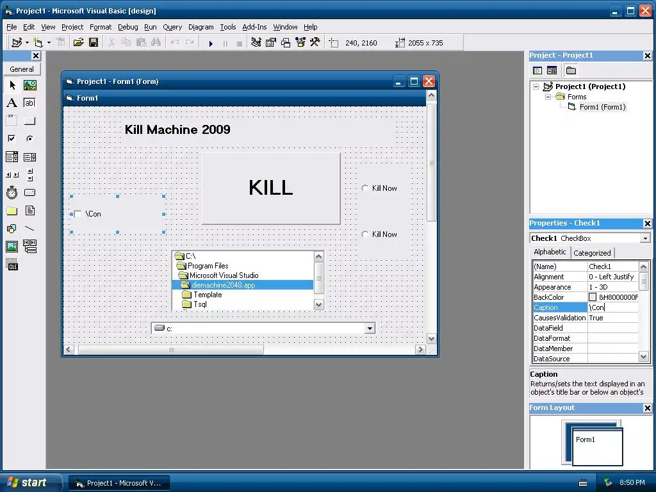Screen dimensions: 656x492
Task: Click the Caption property value field
Action: click(613, 307)
